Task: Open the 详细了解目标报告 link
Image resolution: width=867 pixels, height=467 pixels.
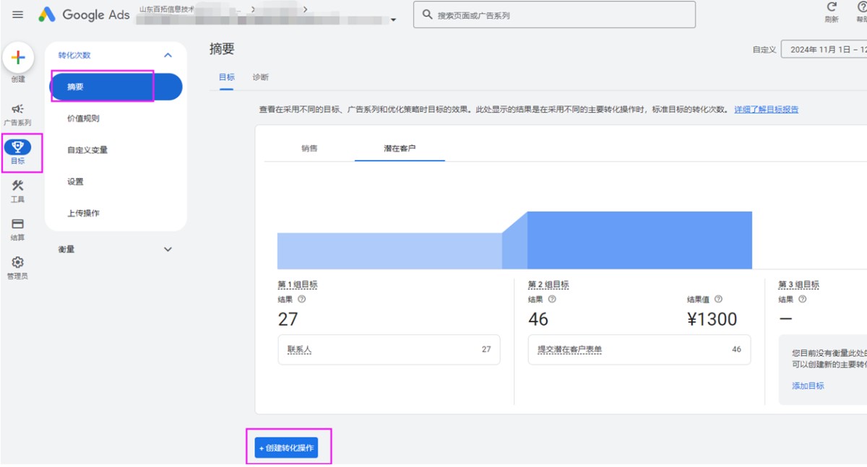Action: [x=767, y=110]
